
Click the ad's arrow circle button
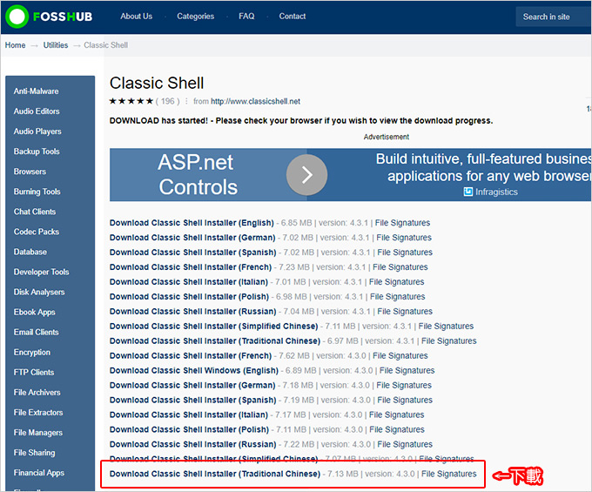point(306,175)
